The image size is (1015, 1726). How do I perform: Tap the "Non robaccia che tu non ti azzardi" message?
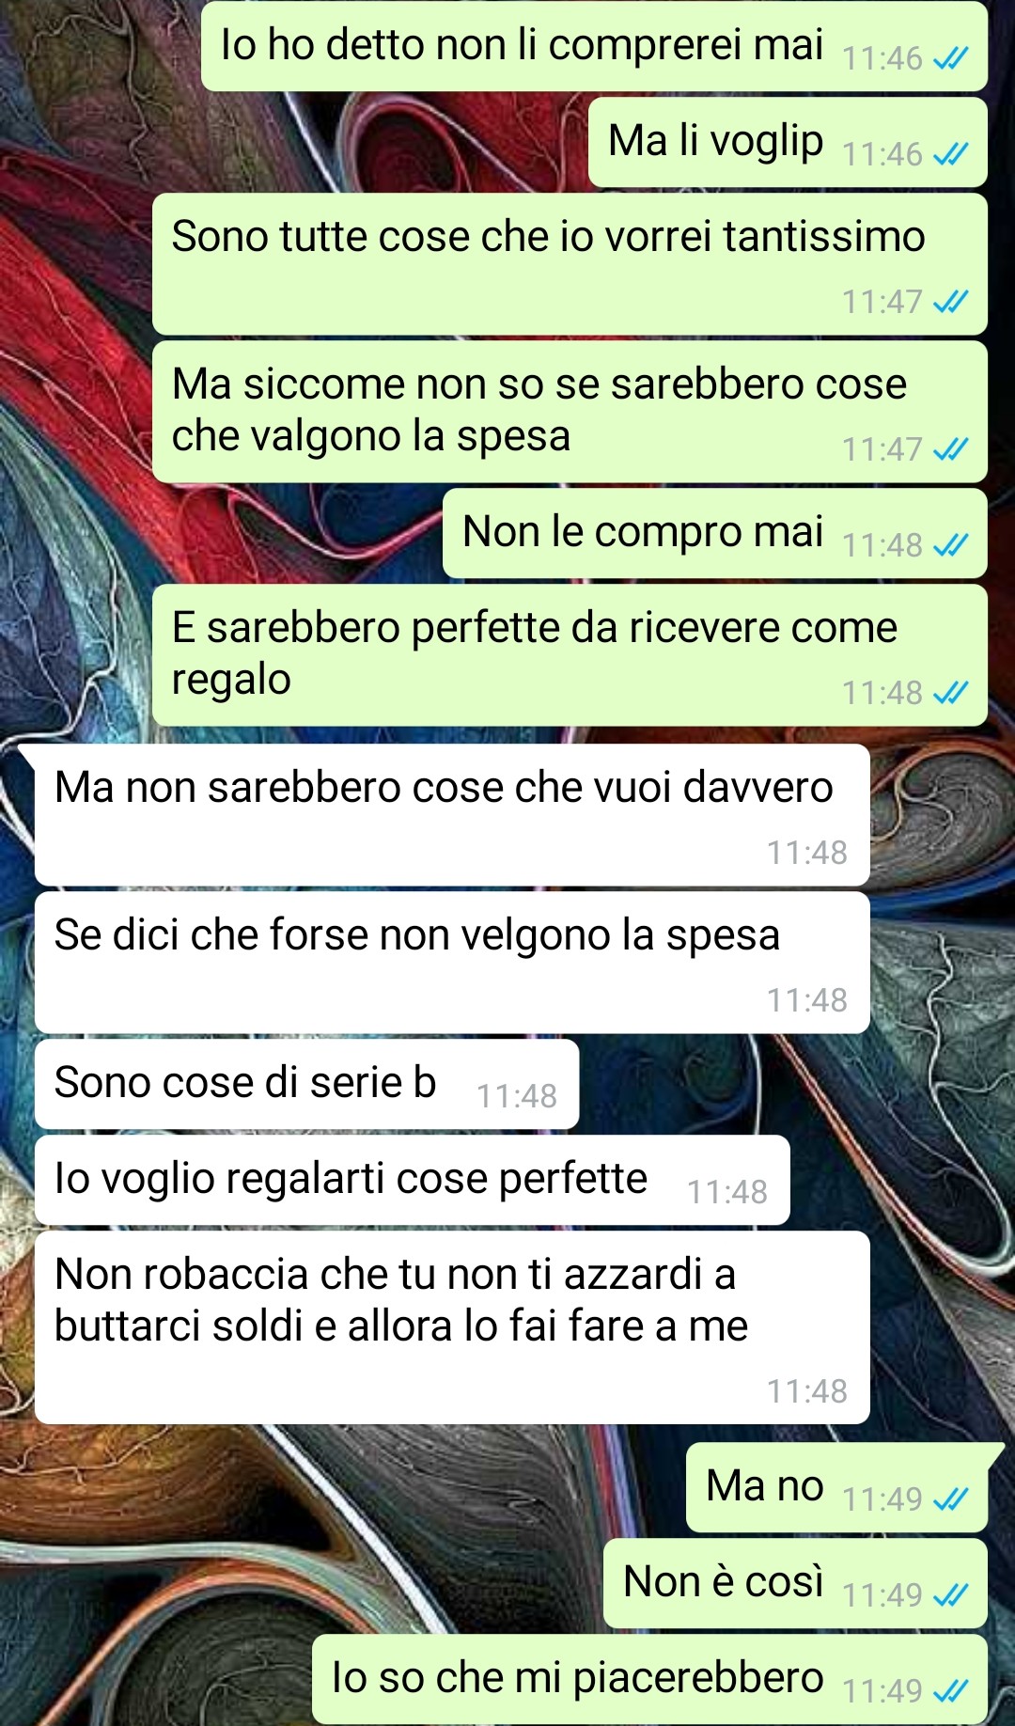pos(452,1327)
